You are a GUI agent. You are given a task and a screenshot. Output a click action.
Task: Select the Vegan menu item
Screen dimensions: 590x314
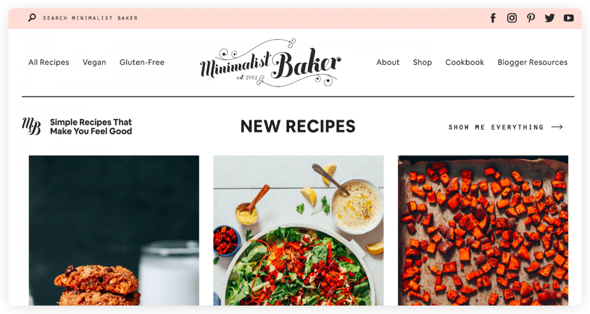(x=94, y=63)
